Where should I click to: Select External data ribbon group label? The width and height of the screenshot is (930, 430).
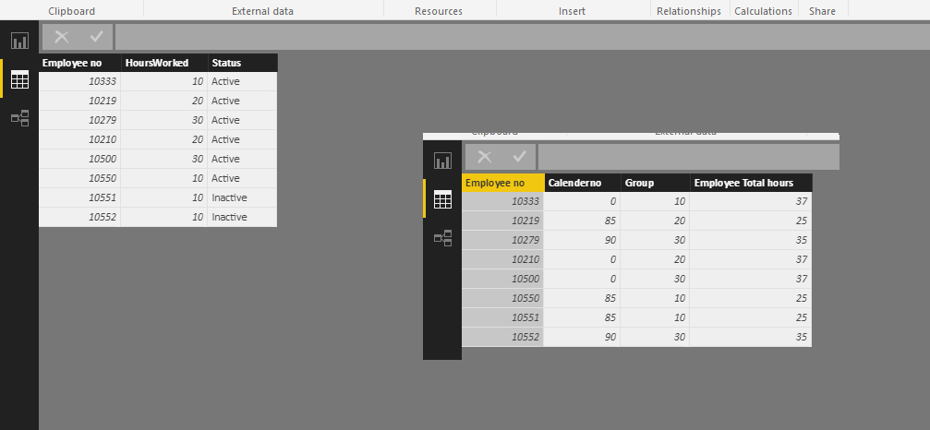(x=263, y=11)
